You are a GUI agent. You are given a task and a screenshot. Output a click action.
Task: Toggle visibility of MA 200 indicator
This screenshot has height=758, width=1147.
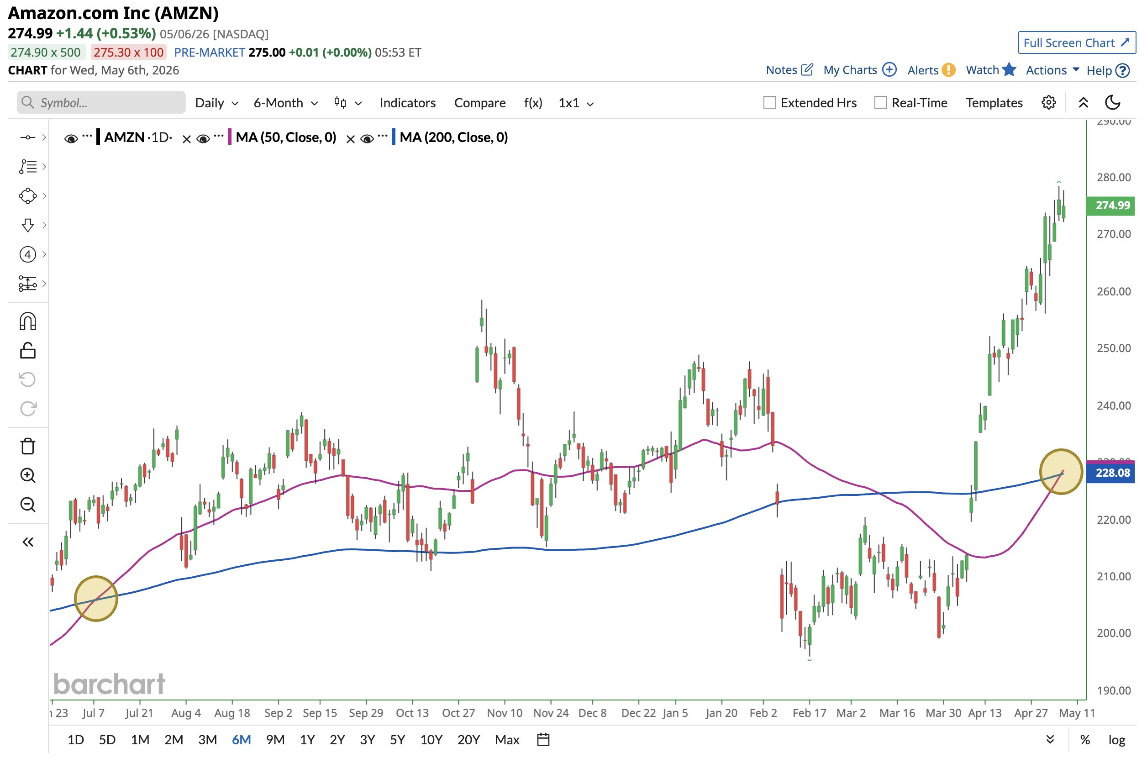367,139
